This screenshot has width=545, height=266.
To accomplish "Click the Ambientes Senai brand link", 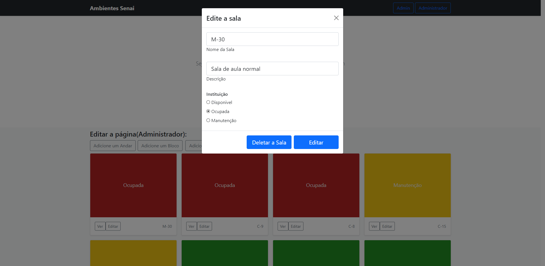I will tap(112, 8).
